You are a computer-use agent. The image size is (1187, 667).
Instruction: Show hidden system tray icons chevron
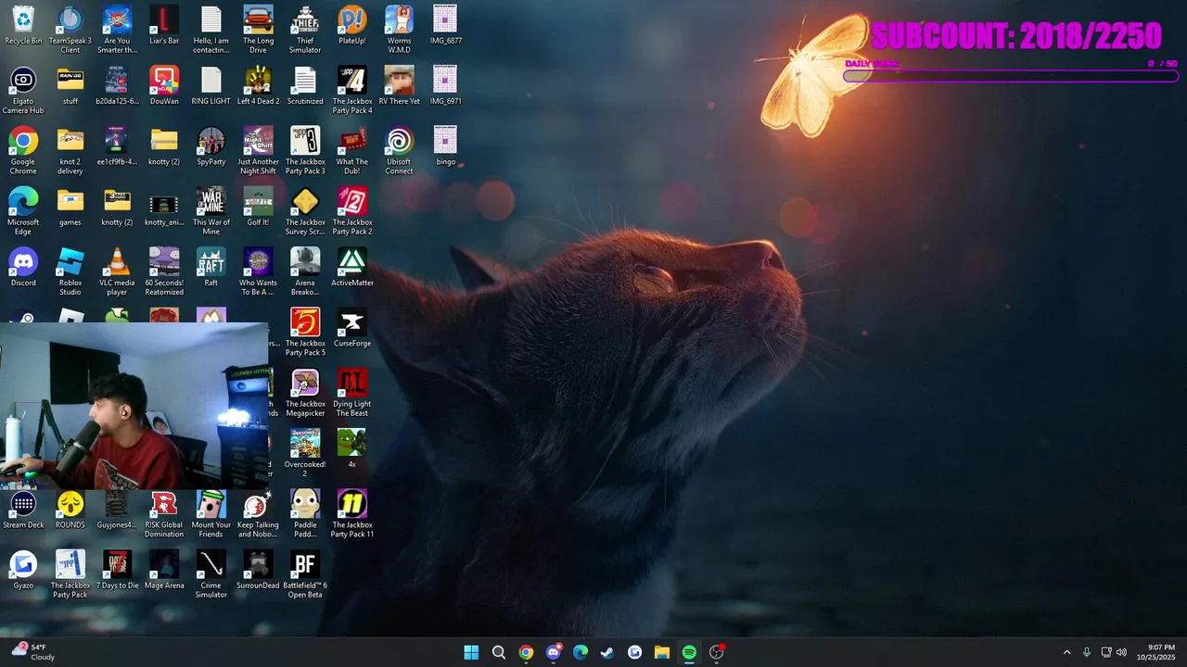pyautogui.click(x=1066, y=652)
